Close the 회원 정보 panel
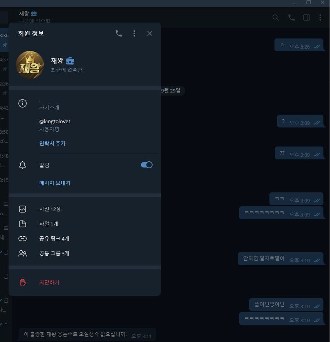This screenshot has width=330, height=342. click(x=149, y=33)
